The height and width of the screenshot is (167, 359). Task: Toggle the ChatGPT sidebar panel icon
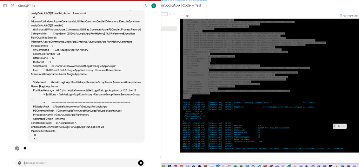tap(5, 6)
